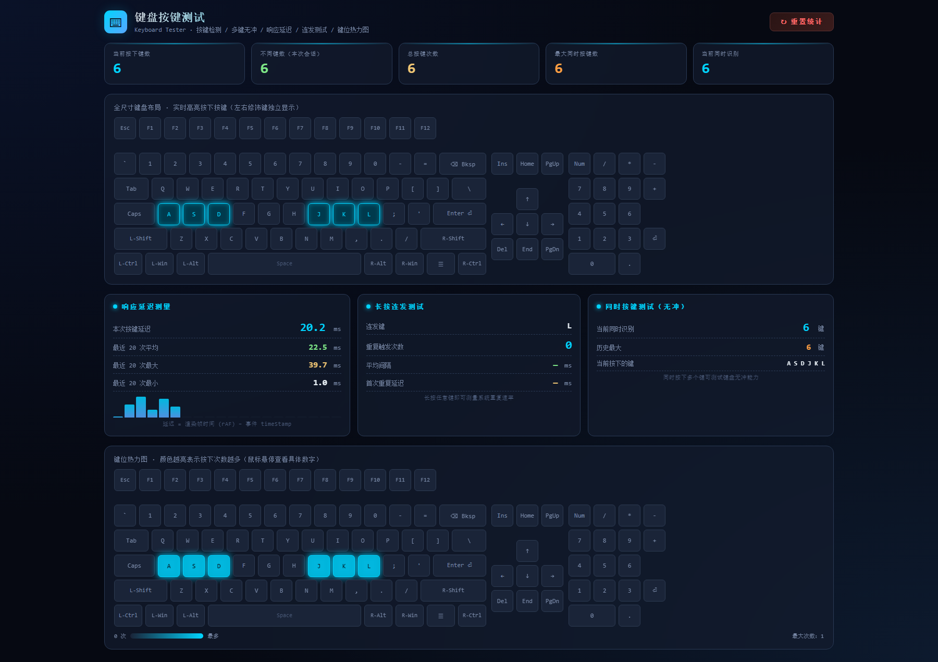This screenshot has width=938, height=662.
Task: Click the R-Ctrl key in the live layout
Action: [472, 264]
